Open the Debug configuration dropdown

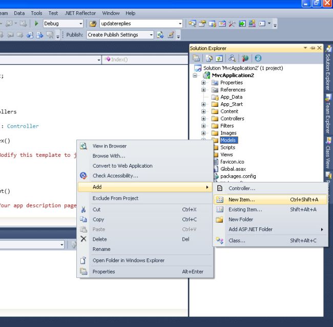pyautogui.click(x=80, y=24)
